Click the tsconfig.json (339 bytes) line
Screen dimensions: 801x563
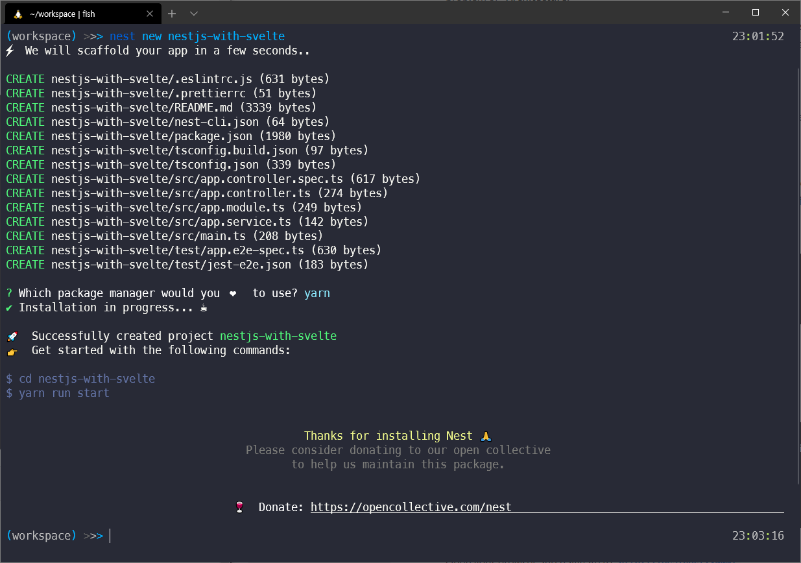(171, 165)
